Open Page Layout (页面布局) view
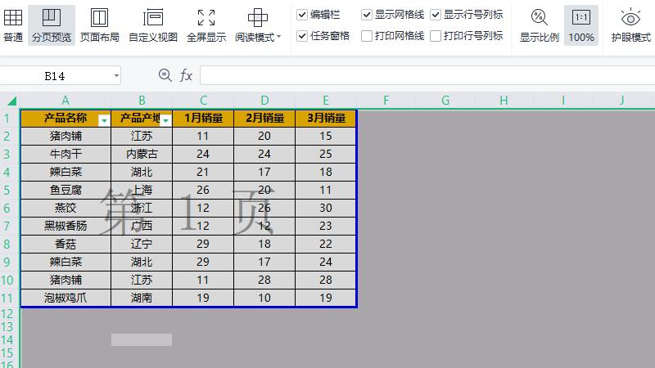Image resolution: width=655 pixels, height=368 pixels. pyautogui.click(x=99, y=25)
